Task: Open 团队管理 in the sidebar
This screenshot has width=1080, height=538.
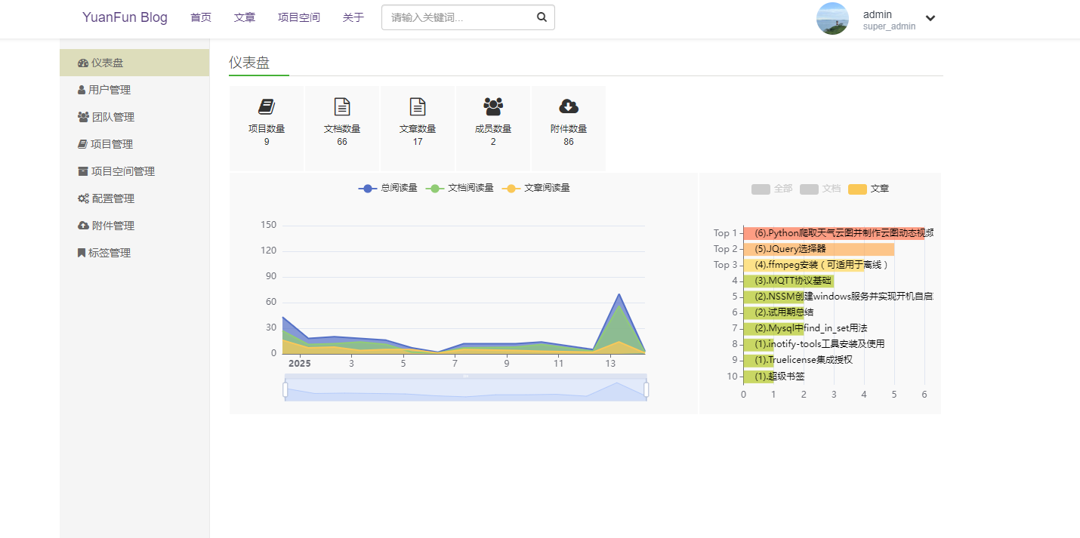Action: 113,117
